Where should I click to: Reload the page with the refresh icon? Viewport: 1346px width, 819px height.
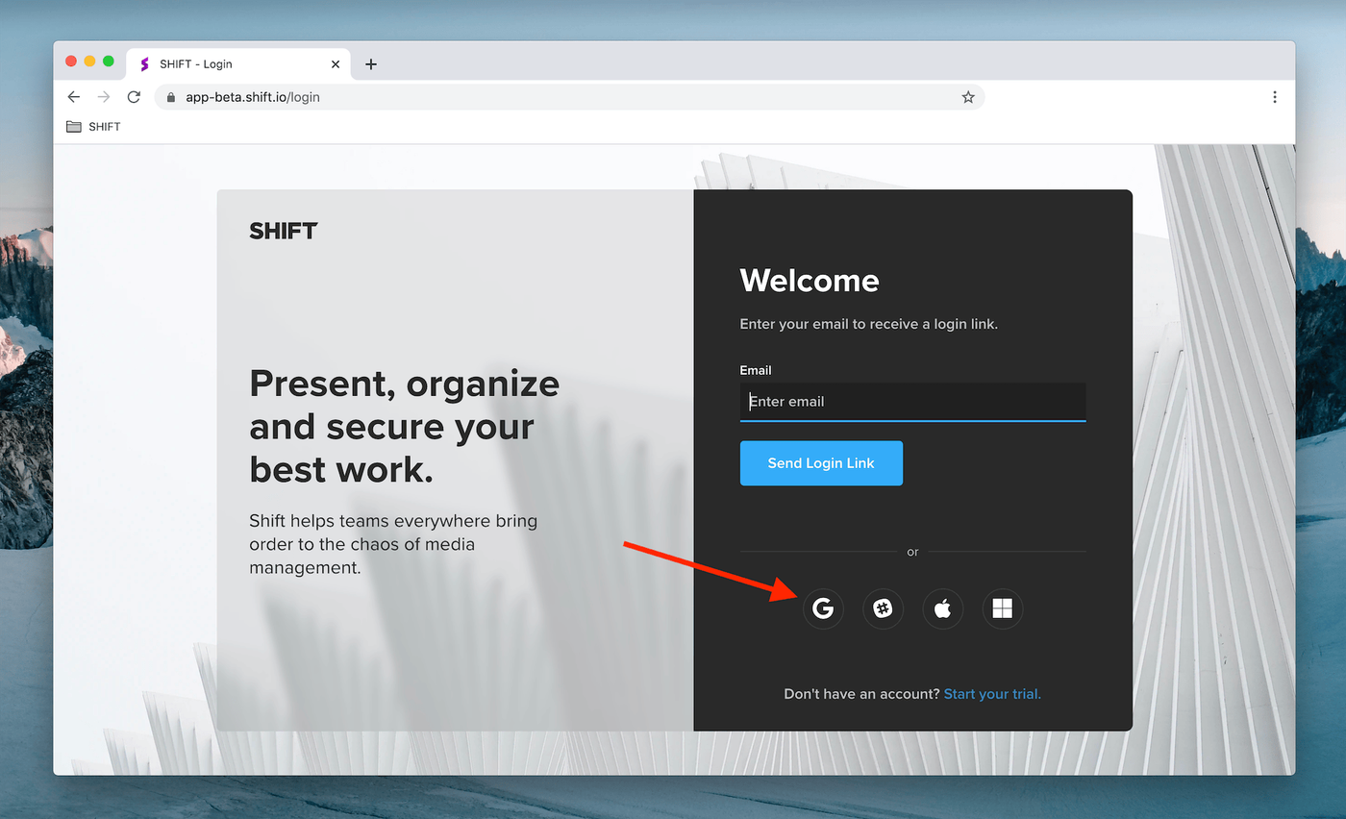134,97
